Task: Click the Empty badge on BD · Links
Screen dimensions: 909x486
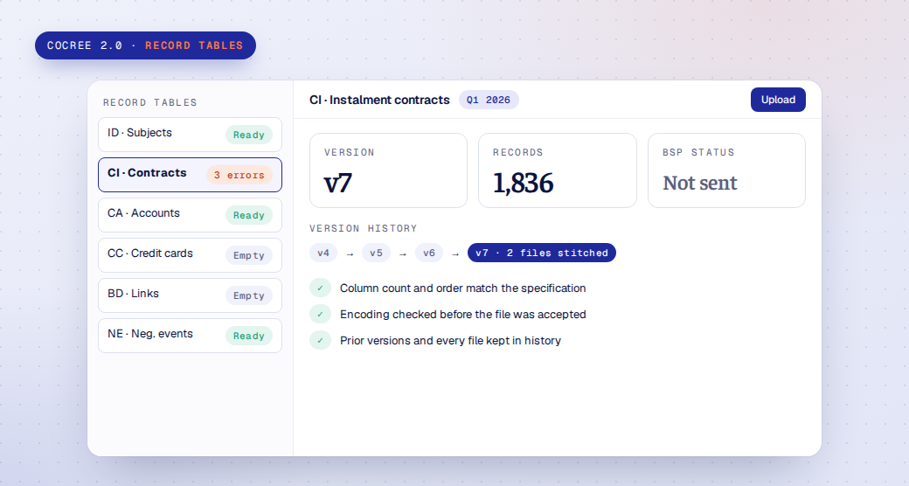Action: (249, 295)
